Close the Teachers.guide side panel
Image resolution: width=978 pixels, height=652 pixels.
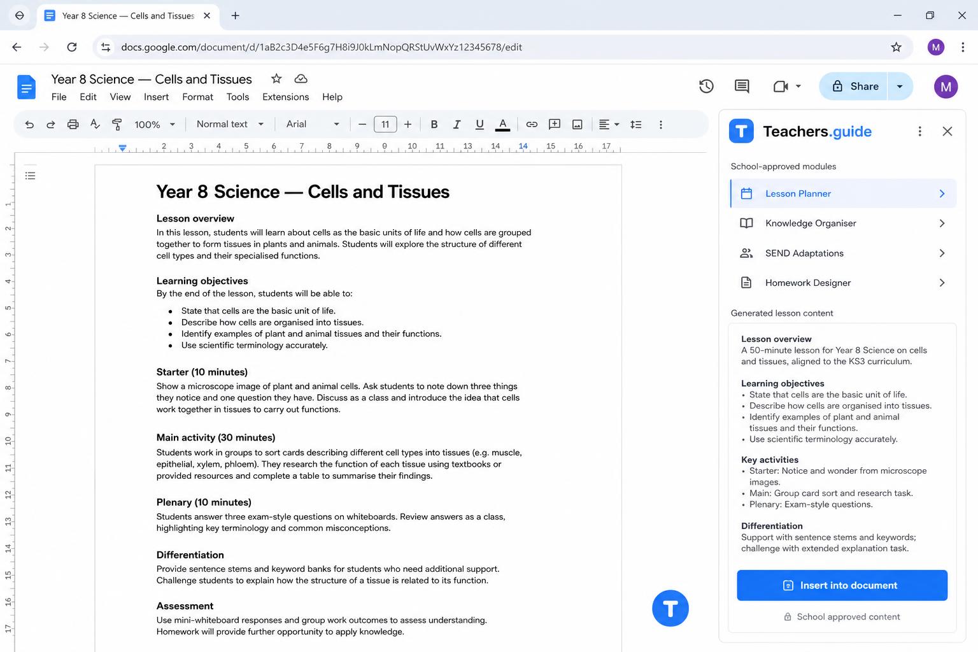click(x=947, y=131)
